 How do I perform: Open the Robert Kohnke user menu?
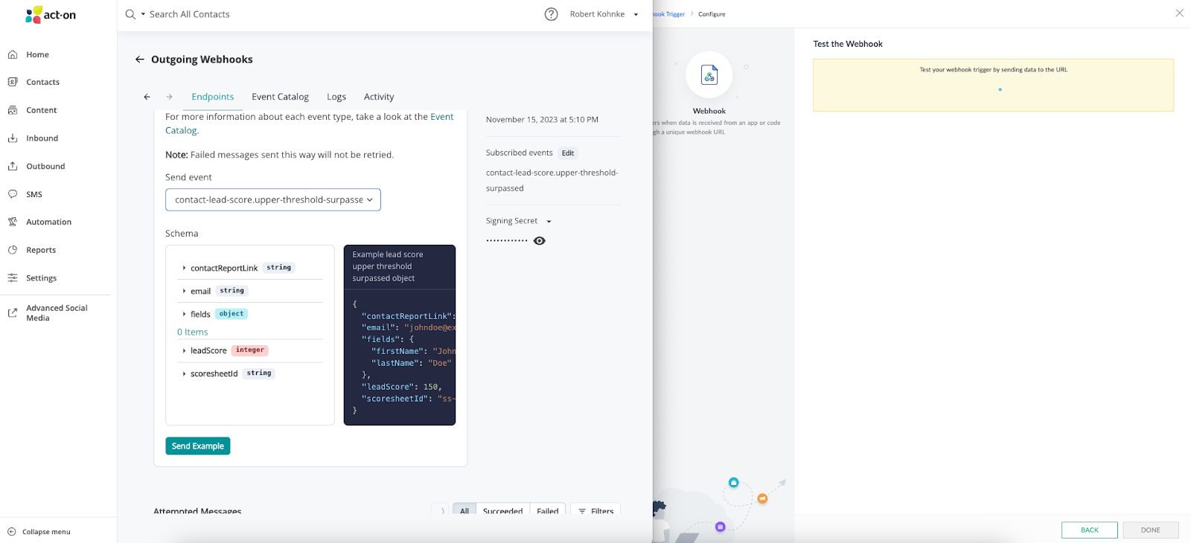click(x=604, y=14)
